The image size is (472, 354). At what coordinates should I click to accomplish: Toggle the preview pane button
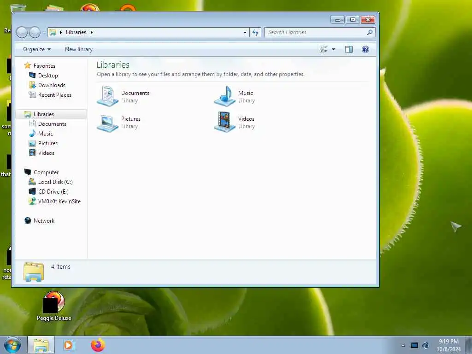pos(349,49)
